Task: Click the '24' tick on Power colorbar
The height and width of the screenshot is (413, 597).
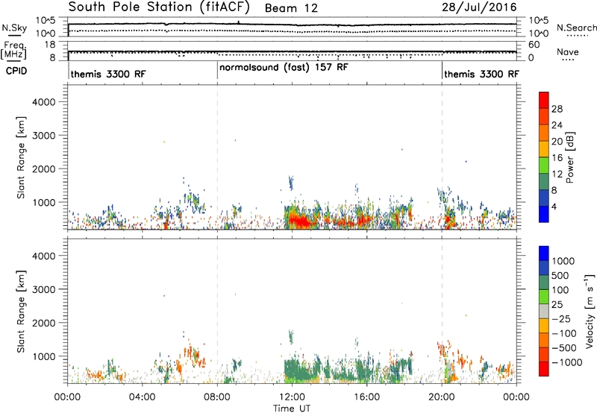Action: click(557, 125)
